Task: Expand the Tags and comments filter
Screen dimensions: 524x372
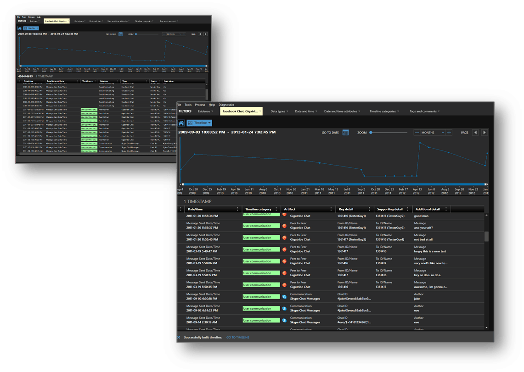Action: [x=424, y=111]
